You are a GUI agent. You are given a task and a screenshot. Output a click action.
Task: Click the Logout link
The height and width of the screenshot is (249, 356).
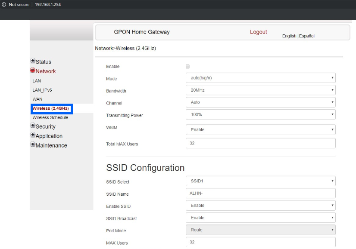258,32
